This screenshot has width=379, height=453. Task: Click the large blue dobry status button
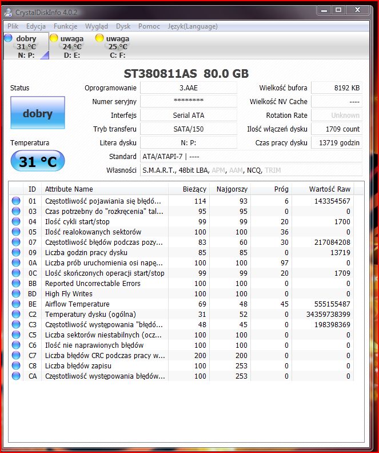coord(38,113)
